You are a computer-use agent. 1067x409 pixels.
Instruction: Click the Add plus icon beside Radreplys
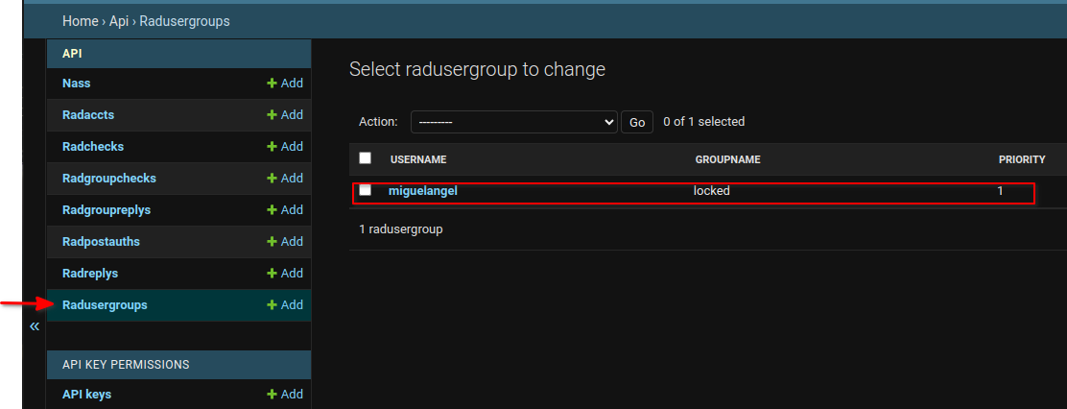point(273,273)
